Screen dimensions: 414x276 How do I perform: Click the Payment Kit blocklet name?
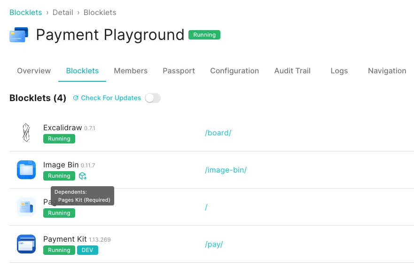(x=65, y=239)
